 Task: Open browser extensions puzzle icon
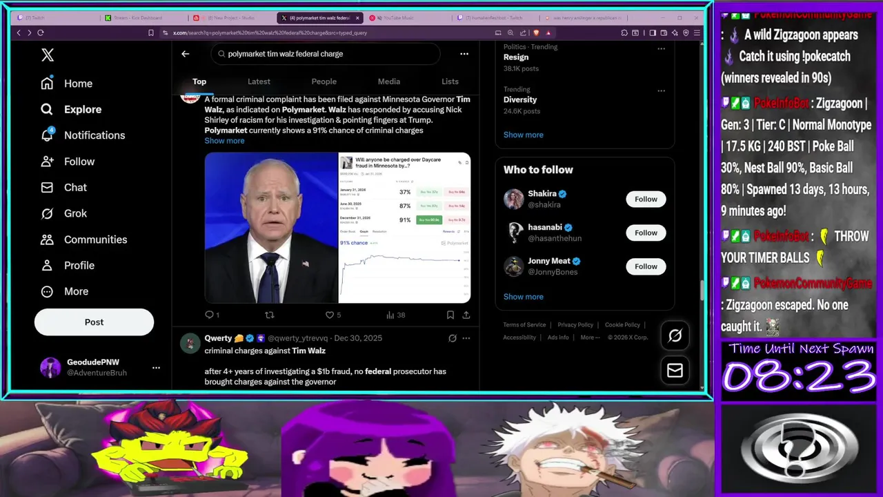pos(624,32)
